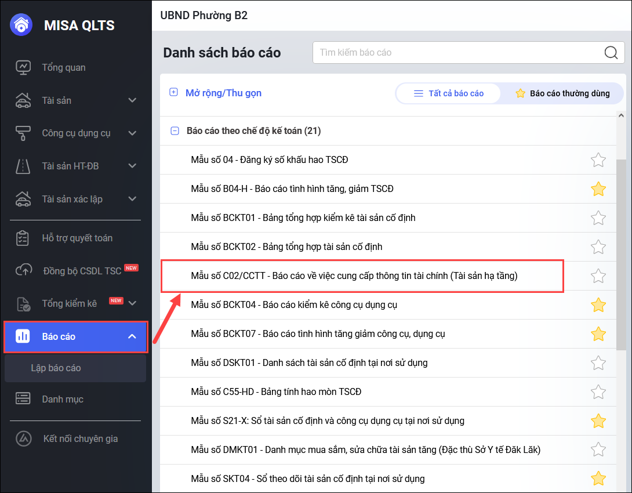Expand the Tài sản HT-ĐB chevron
The width and height of the screenshot is (632, 493).
pos(132,166)
